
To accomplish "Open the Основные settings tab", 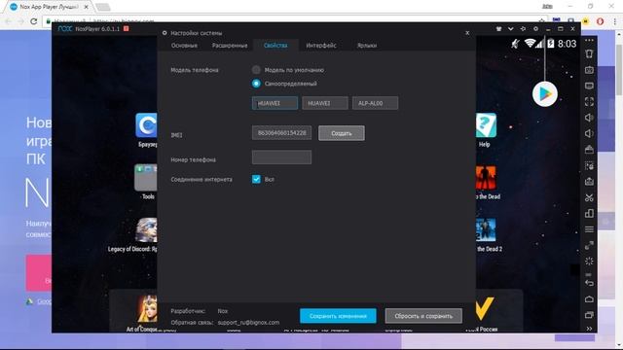I will pos(184,46).
